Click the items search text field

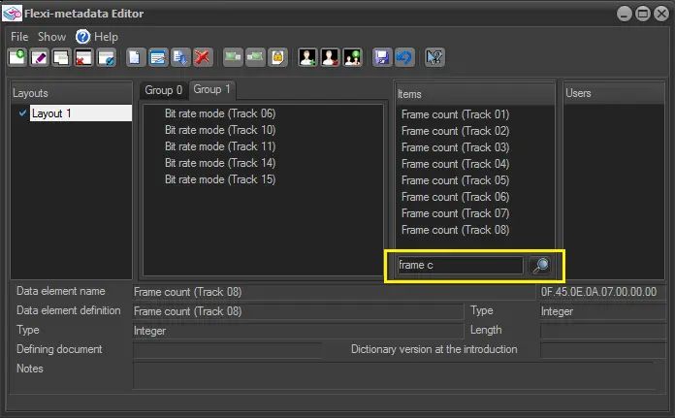tap(459, 265)
